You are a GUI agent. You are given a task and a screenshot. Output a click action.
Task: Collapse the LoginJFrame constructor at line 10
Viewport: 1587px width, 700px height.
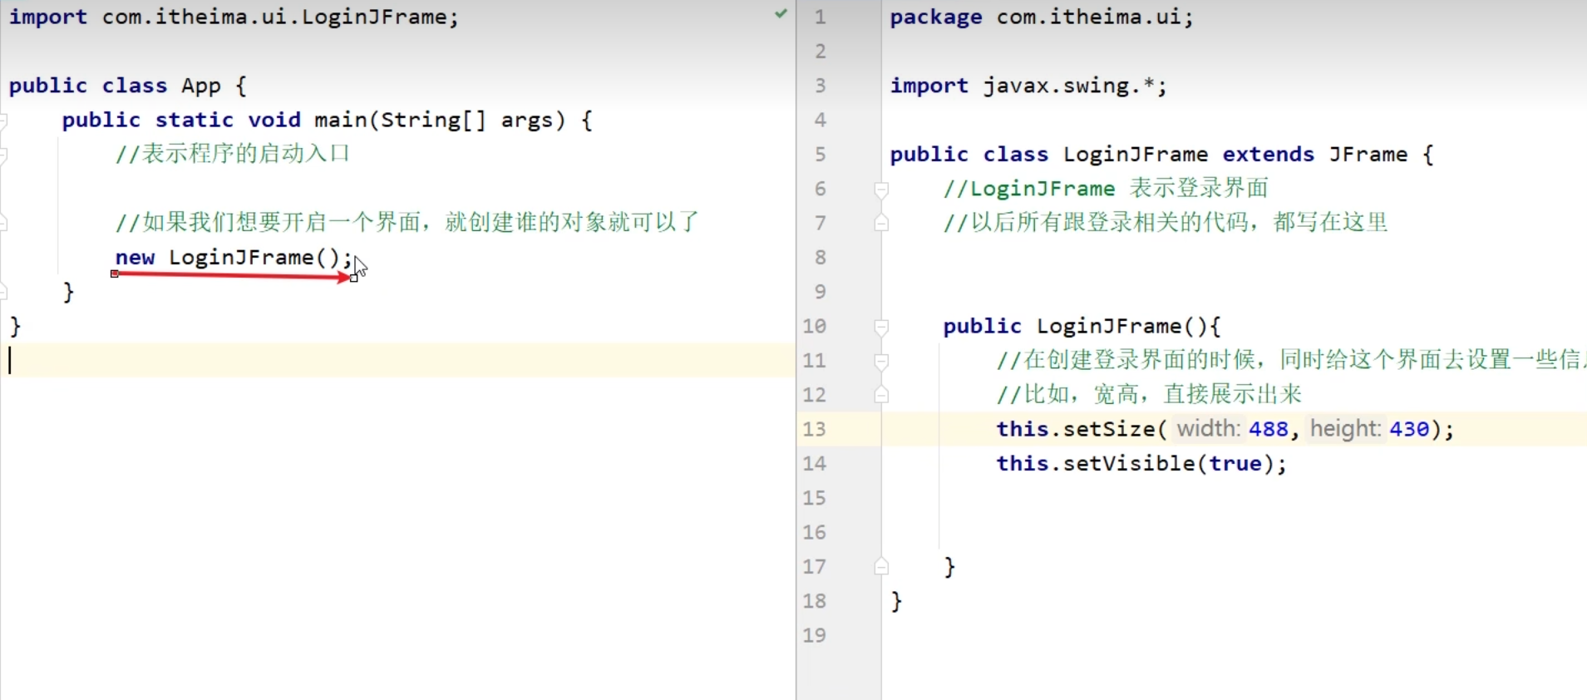(881, 327)
